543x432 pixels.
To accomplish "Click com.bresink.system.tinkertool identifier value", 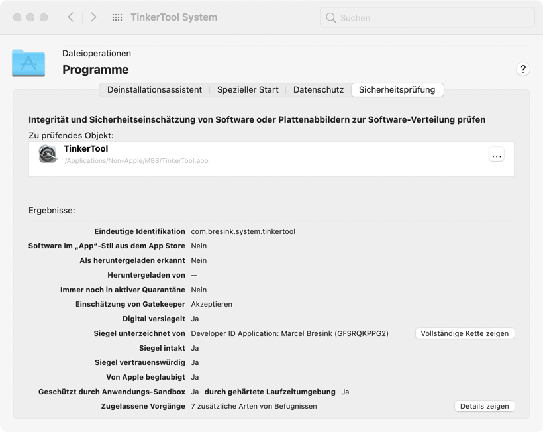I will click(x=243, y=231).
